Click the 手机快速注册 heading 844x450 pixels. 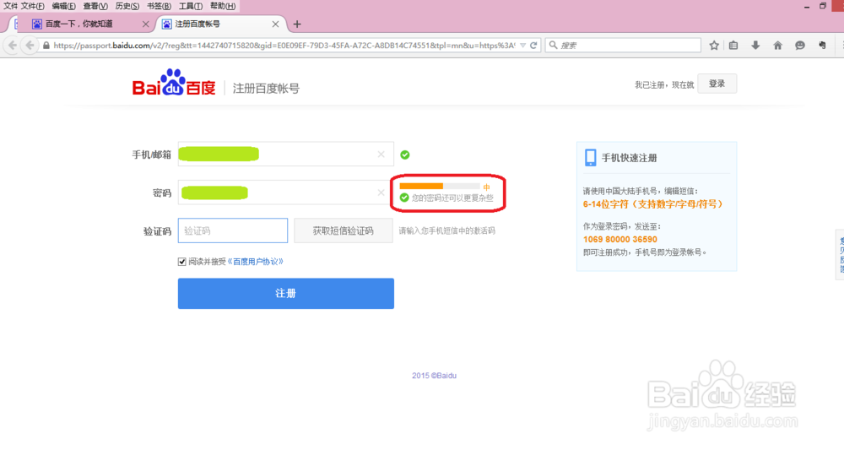click(630, 158)
